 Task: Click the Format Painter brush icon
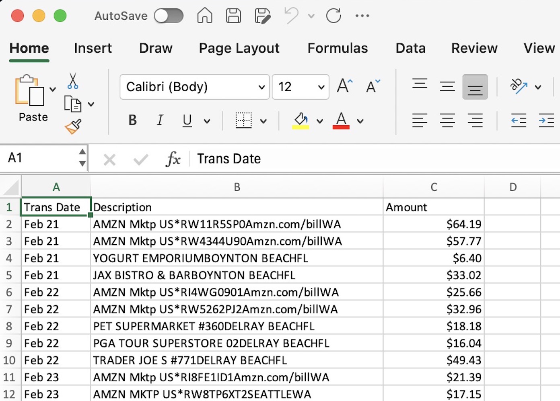(x=73, y=127)
